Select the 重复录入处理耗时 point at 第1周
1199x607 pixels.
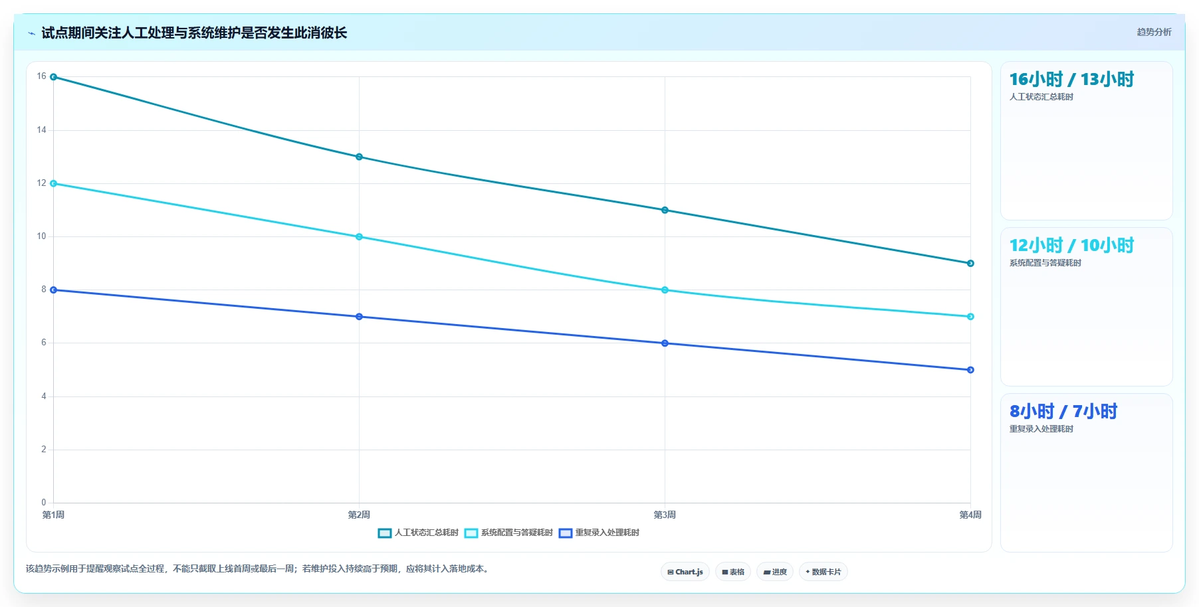pyautogui.click(x=54, y=290)
